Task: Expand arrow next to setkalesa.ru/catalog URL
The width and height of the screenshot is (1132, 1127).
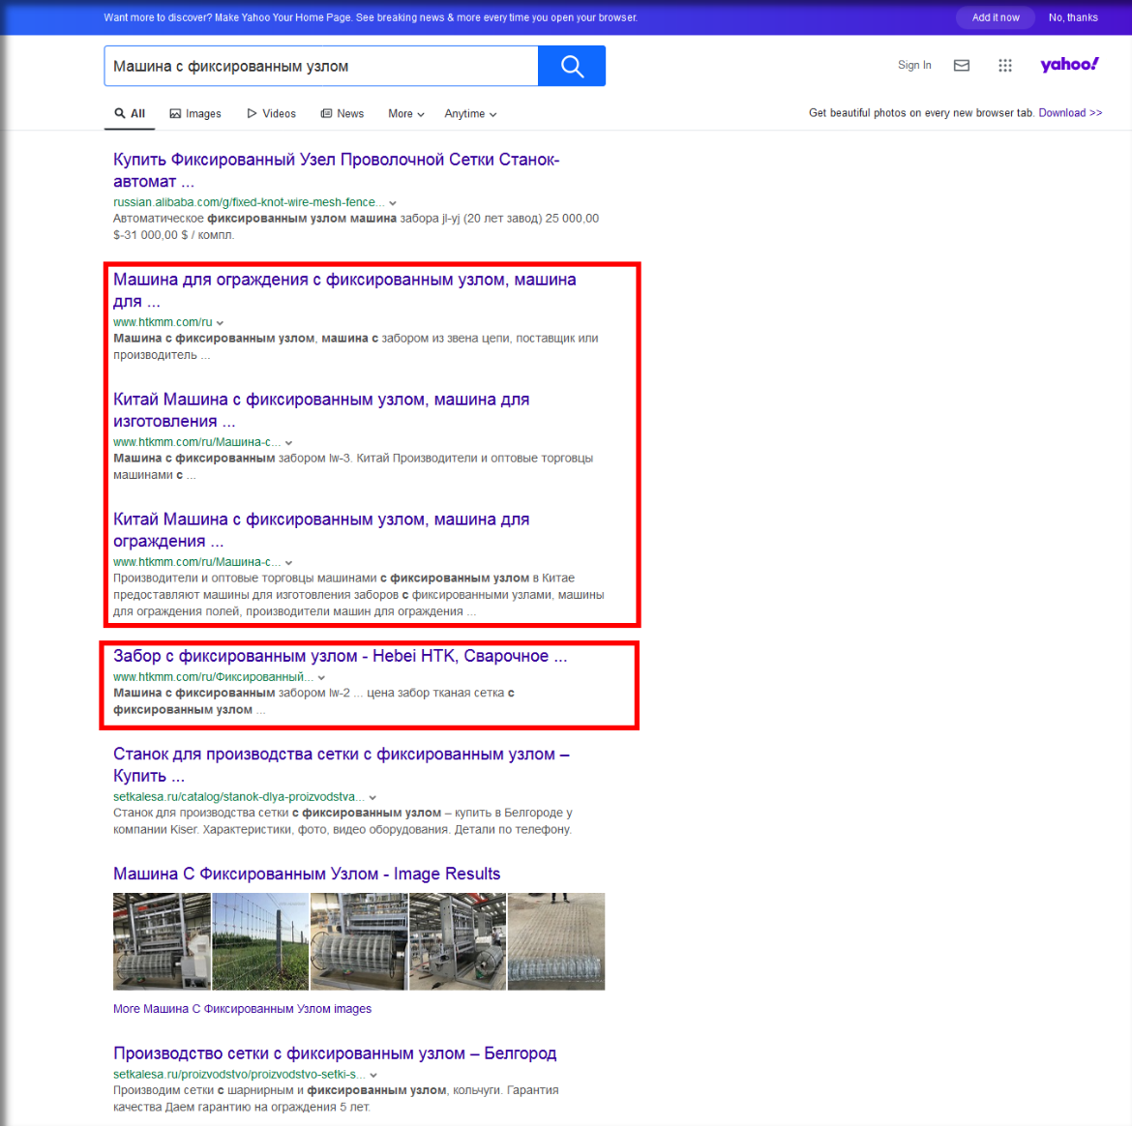Action: (372, 798)
